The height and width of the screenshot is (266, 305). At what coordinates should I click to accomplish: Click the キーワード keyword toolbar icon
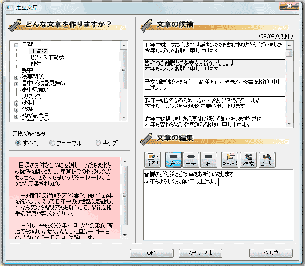230,160
